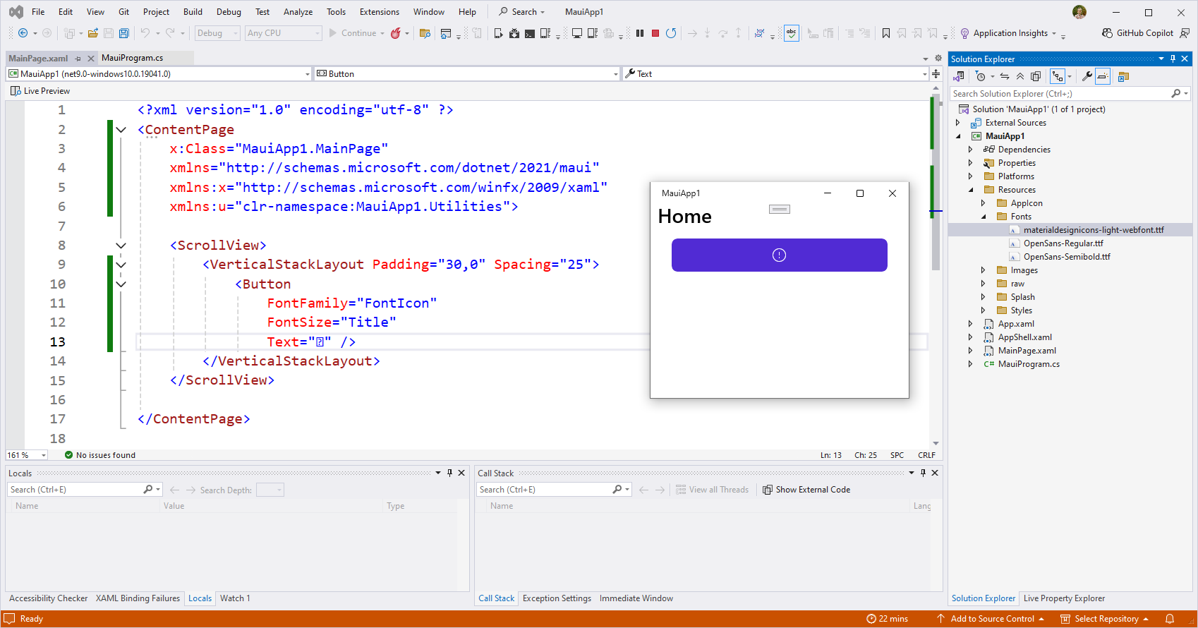Stop debugging with the red square icon

pyautogui.click(x=655, y=33)
